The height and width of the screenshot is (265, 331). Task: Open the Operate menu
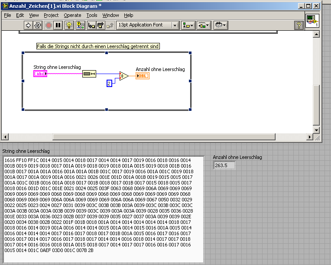tap(72, 15)
